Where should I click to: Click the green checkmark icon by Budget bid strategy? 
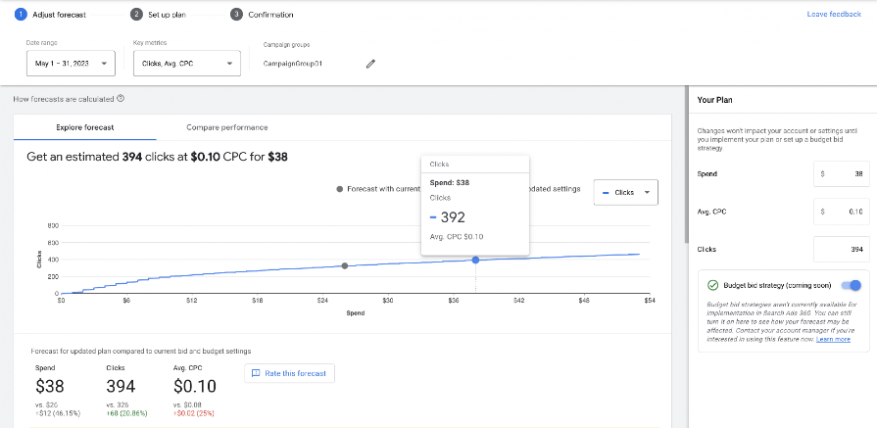[712, 285]
